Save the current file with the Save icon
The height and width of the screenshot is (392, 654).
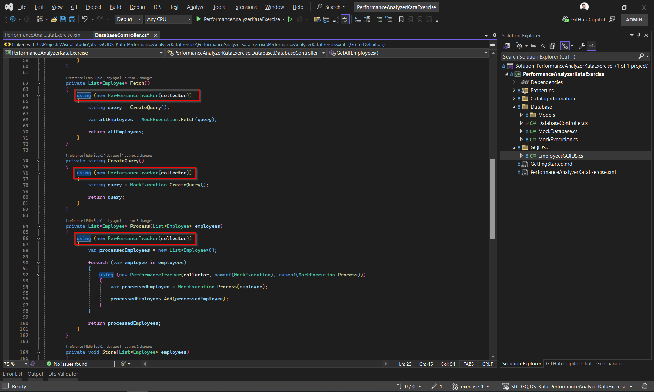(x=63, y=19)
